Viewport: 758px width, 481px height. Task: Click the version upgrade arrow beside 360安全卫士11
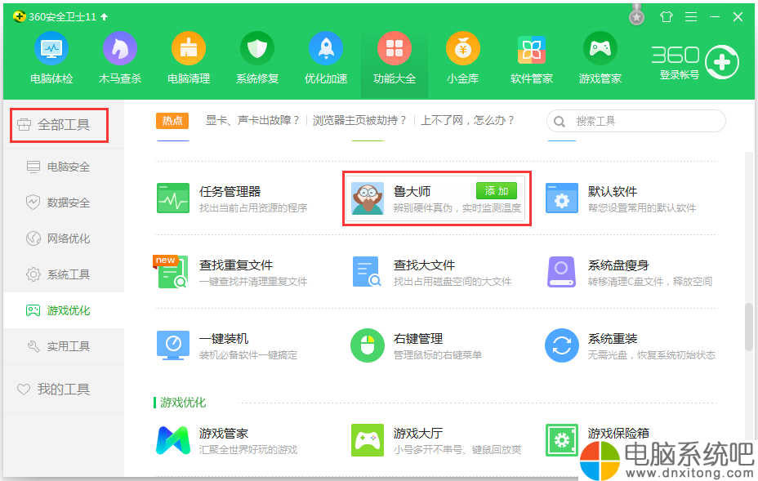point(105,17)
